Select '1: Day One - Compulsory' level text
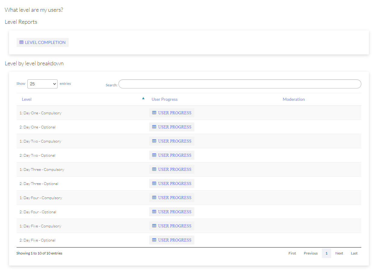 [40, 113]
